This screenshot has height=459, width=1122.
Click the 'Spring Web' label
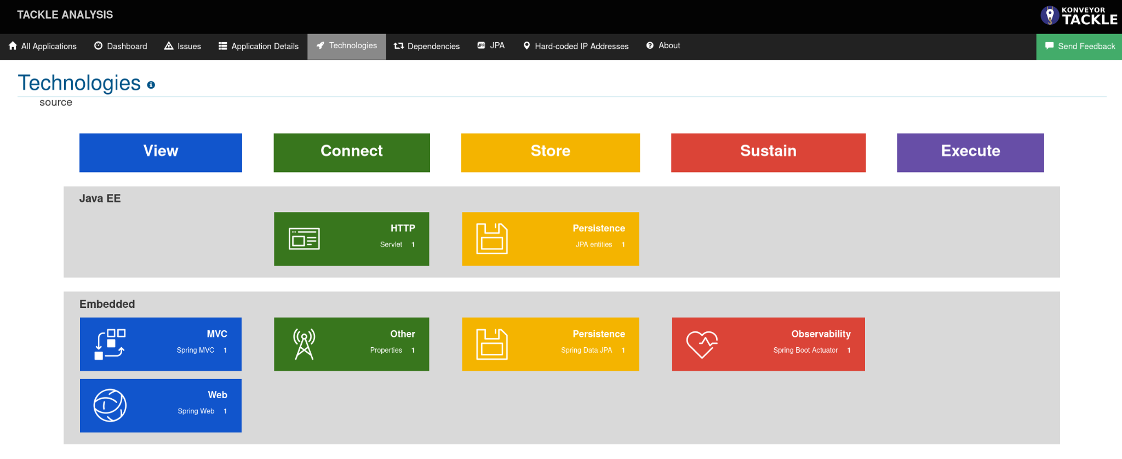click(x=196, y=411)
